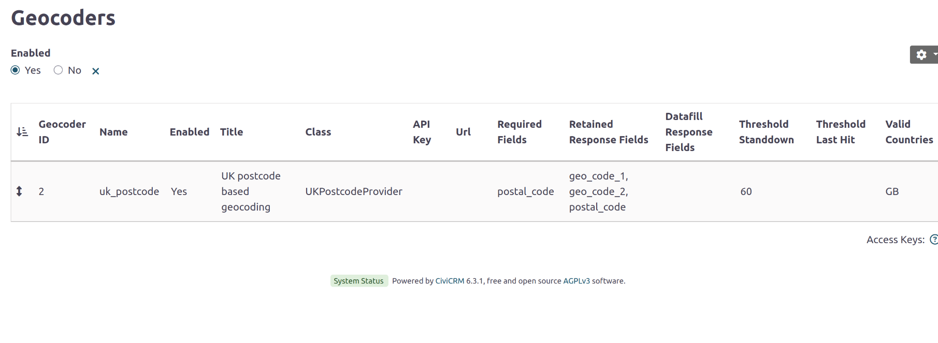Click the Enabled cell showing Yes

[x=179, y=191]
